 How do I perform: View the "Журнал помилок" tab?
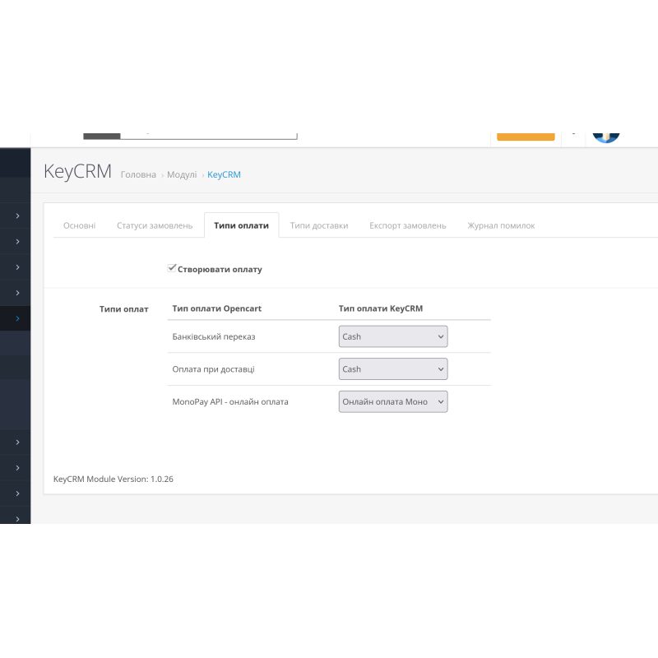pos(500,225)
